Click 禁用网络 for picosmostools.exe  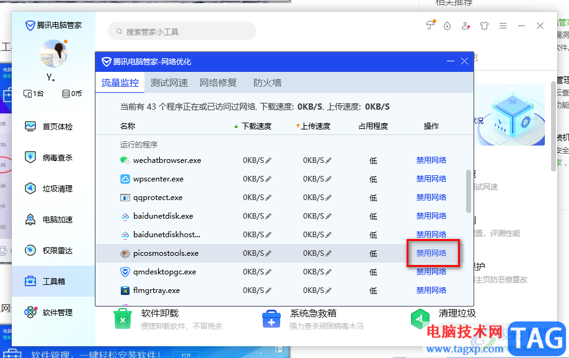click(431, 253)
